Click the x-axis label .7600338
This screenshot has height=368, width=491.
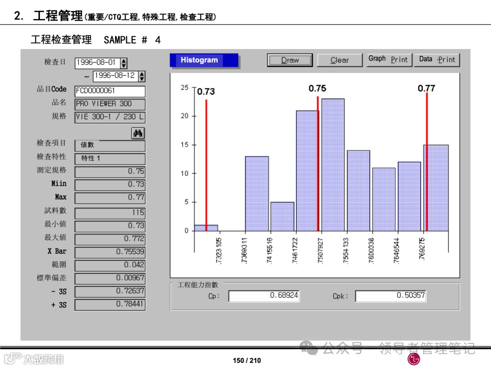click(x=371, y=251)
